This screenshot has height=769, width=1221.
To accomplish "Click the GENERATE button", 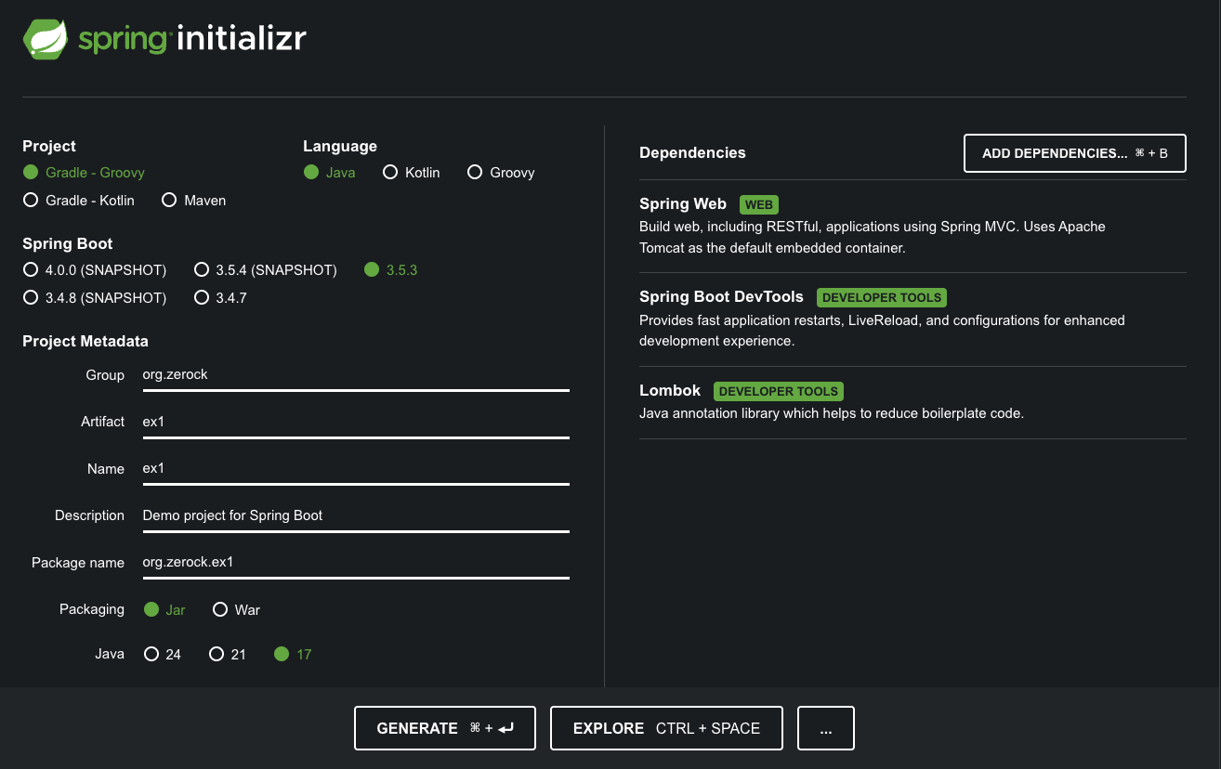I will click(444, 728).
